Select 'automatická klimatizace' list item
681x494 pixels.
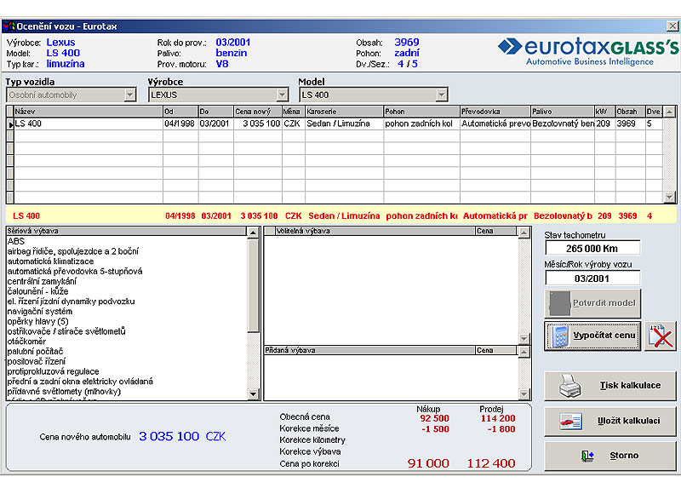click(x=50, y=261)
